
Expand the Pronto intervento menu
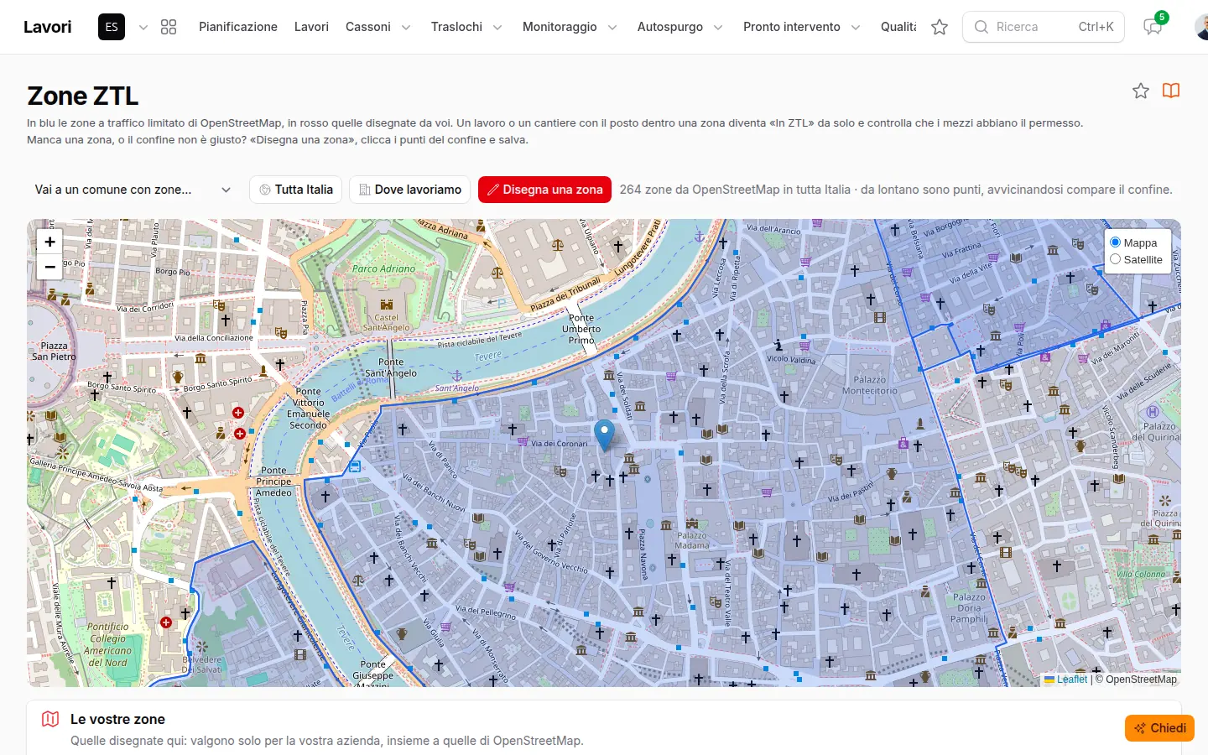[x=801, y=27]
